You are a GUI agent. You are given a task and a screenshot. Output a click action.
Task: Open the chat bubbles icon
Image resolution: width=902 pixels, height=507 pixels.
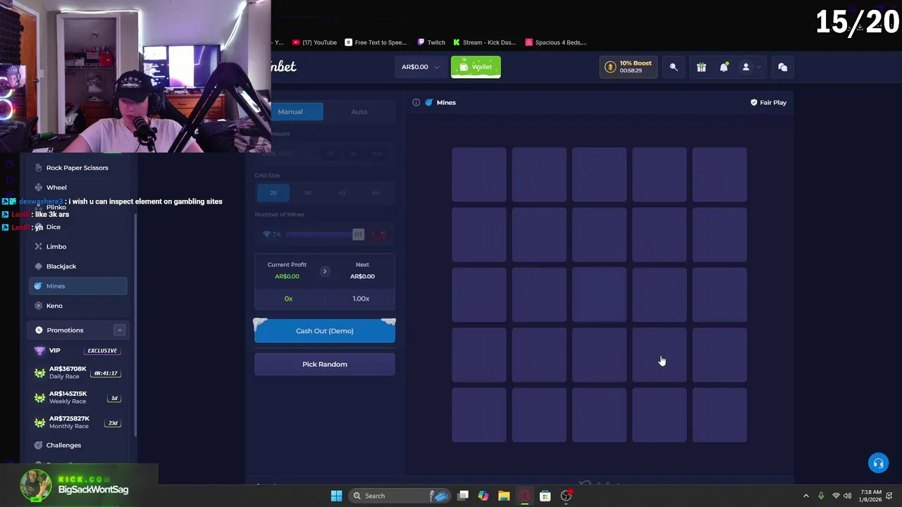(x=782, y=67)
